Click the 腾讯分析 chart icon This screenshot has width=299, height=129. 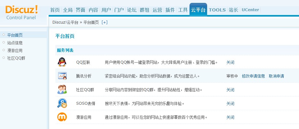[x=62, y=76]
